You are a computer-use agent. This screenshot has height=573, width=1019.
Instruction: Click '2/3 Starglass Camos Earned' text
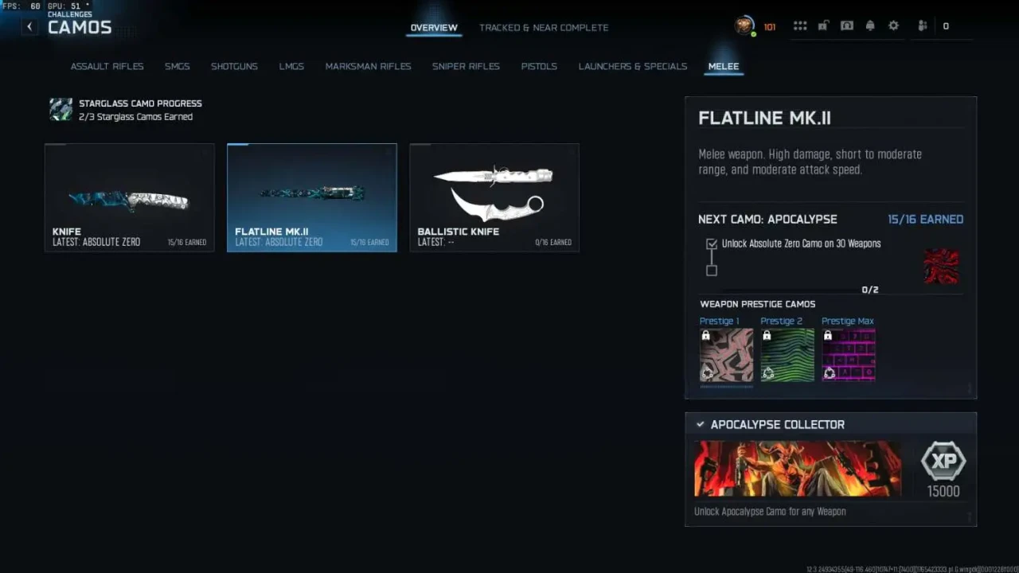[135, 117]
